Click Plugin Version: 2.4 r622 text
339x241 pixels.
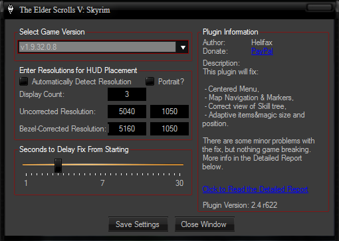click(x=240, y=205)
